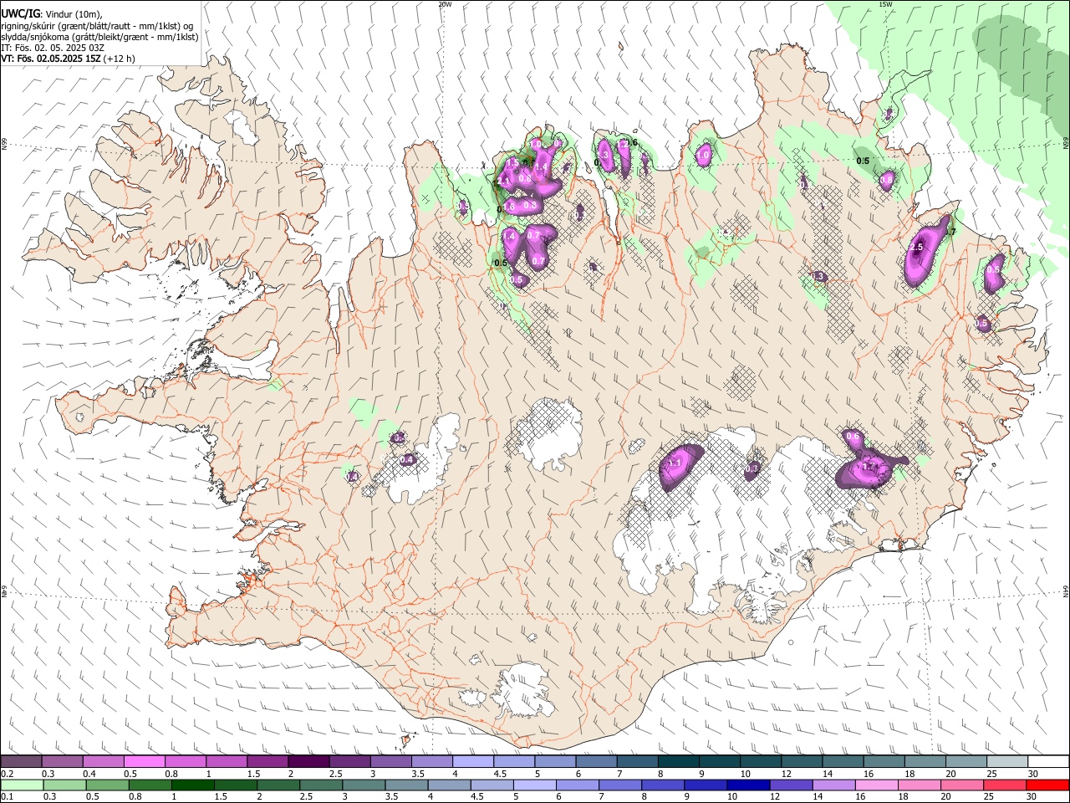Viewport: 1070px width, 803px height.
Task: Click the top-row swatch starting at 18
Action: click(925, 762)
